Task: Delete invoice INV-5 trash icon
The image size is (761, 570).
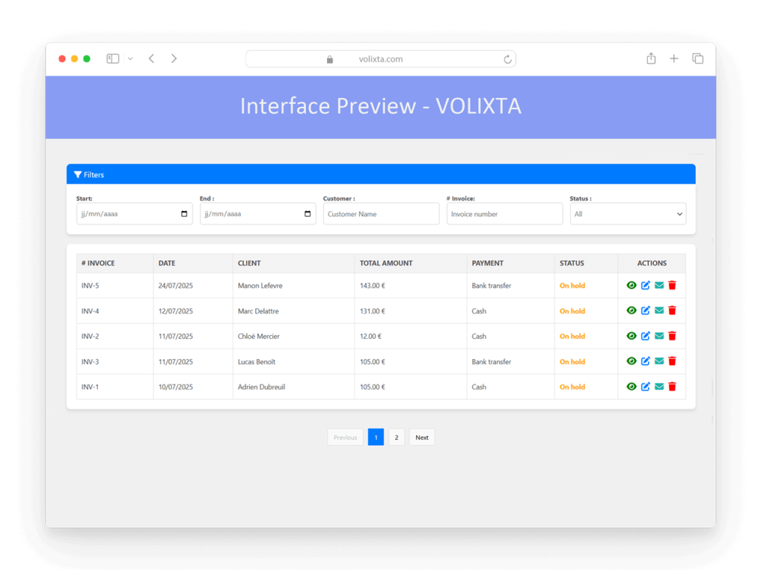Action: (672, 285)
